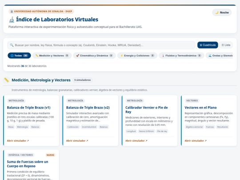
Task: Click the rocket icon in Cinemática chip
Action: click(78, 56)
